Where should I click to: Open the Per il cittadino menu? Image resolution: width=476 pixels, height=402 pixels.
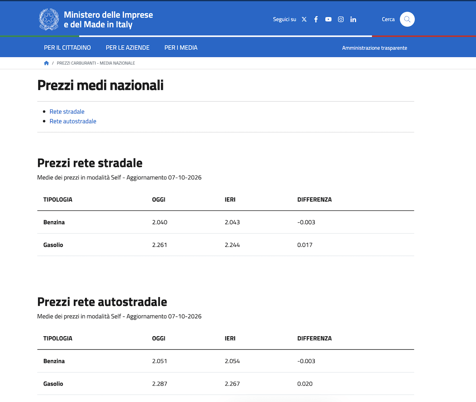[67, 48]
